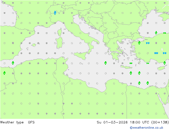Select the green rain dots on Turkey's south coast

[148, 63]
